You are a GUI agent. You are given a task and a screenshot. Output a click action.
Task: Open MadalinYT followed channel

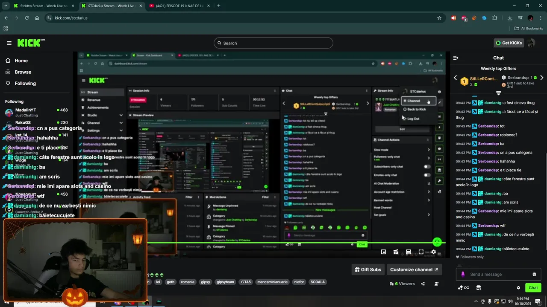(x=36, y=113)
